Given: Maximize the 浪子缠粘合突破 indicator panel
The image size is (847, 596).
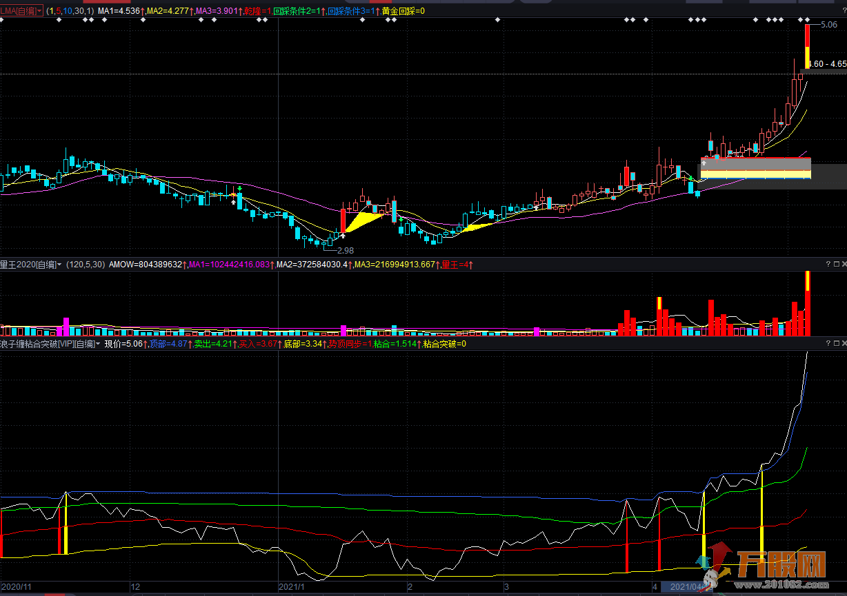Looking at the screenshot, I should point(836,343).
